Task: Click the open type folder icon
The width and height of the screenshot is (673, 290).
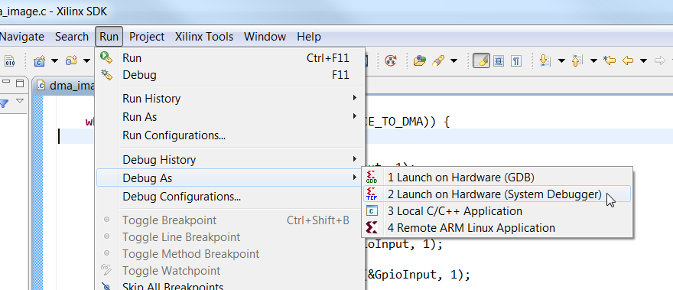Action: click(419, 61)
